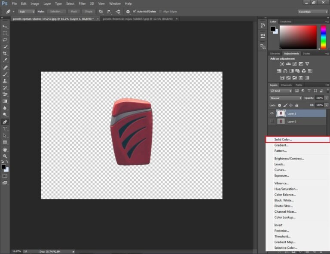Image resolution: width=330 pixels, height=254 pixels.
Task: Open the Layers panel flyout menu
Action: 327,85
